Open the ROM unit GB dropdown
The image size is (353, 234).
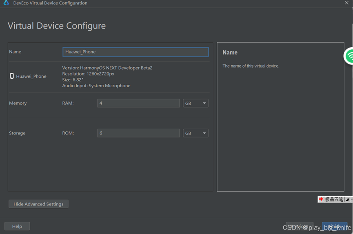[x=195, y=133]
